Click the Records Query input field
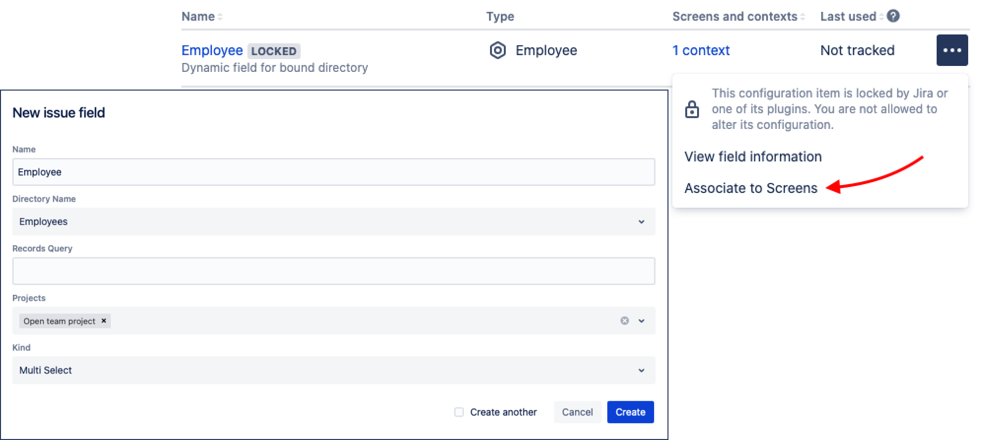The image size is (981, 440). 333,271
